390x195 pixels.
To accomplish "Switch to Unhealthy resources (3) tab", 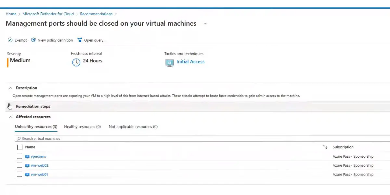I will click(36, 127).
